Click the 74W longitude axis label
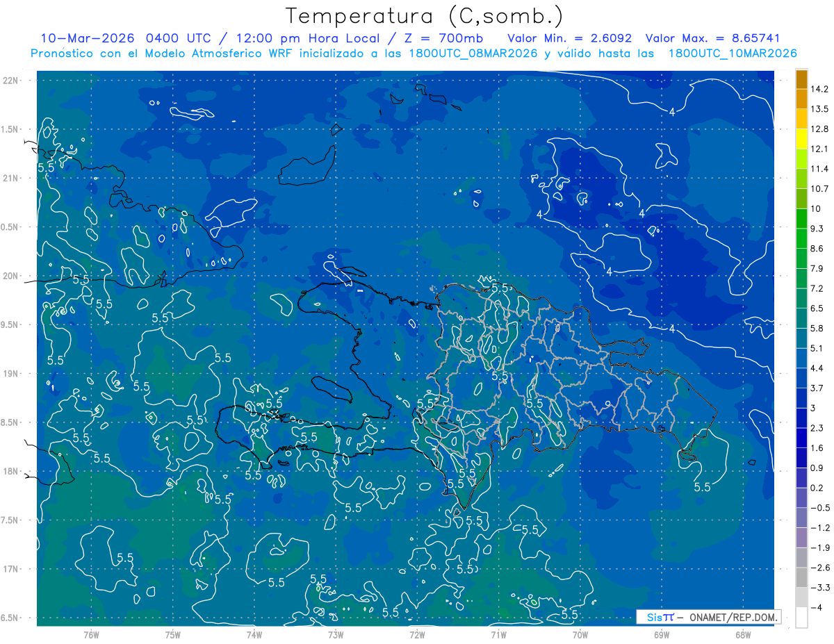 pyautogui.click(x=254, y=634)
